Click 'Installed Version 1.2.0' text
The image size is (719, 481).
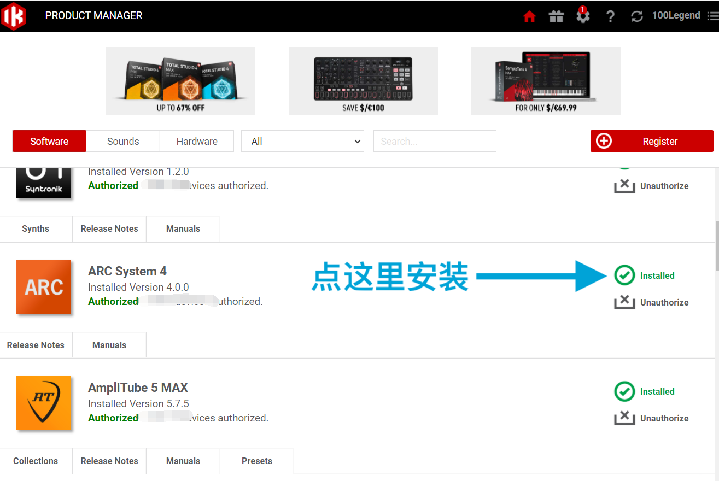click(x=138, y=171)
